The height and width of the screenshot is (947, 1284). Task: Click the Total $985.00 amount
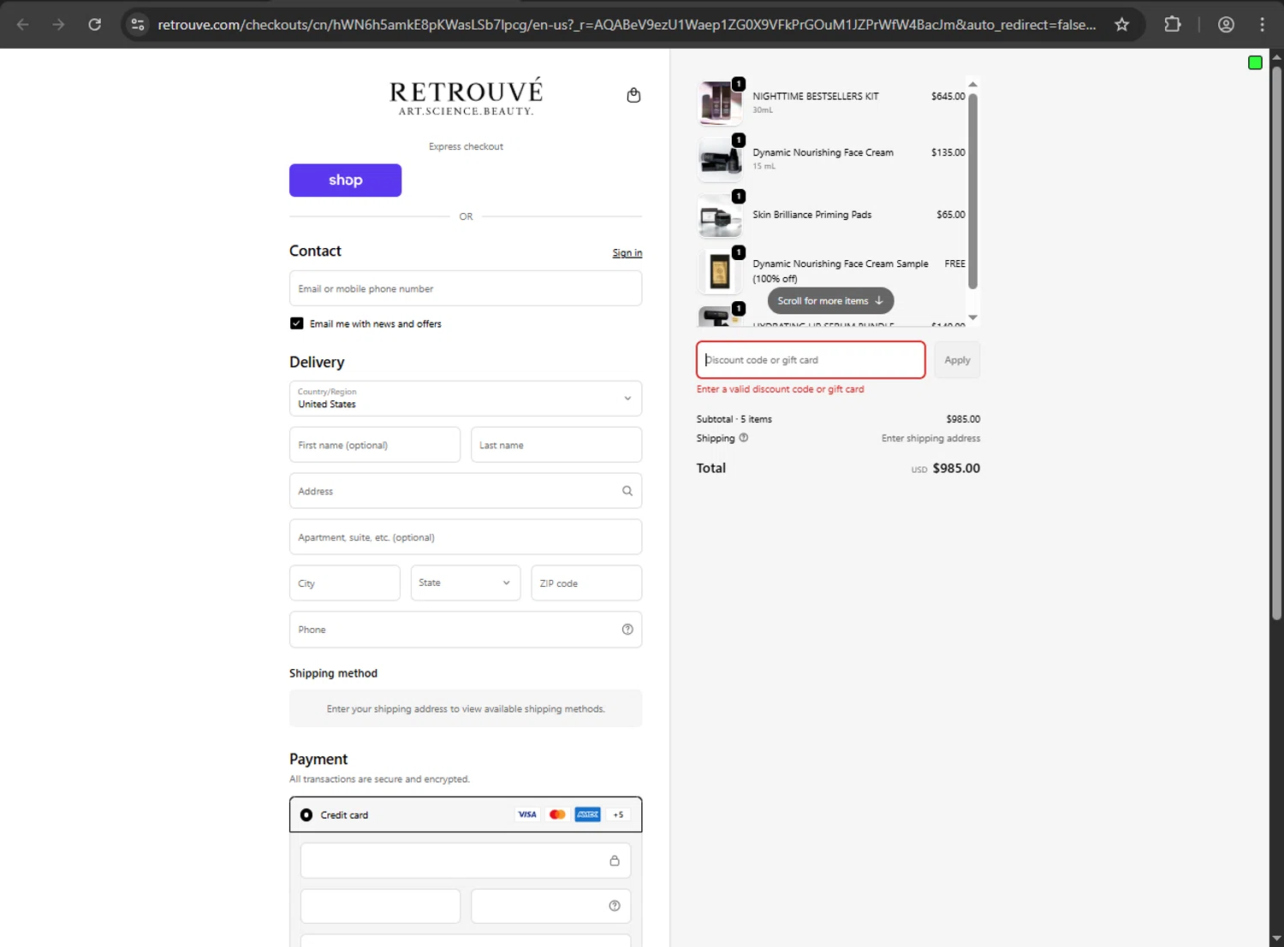[956, 468]
